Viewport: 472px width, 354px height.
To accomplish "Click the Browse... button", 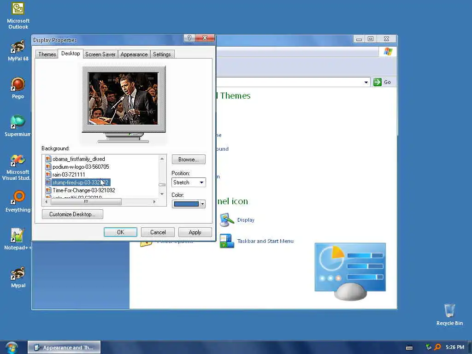I will click(x=189, y=159).
